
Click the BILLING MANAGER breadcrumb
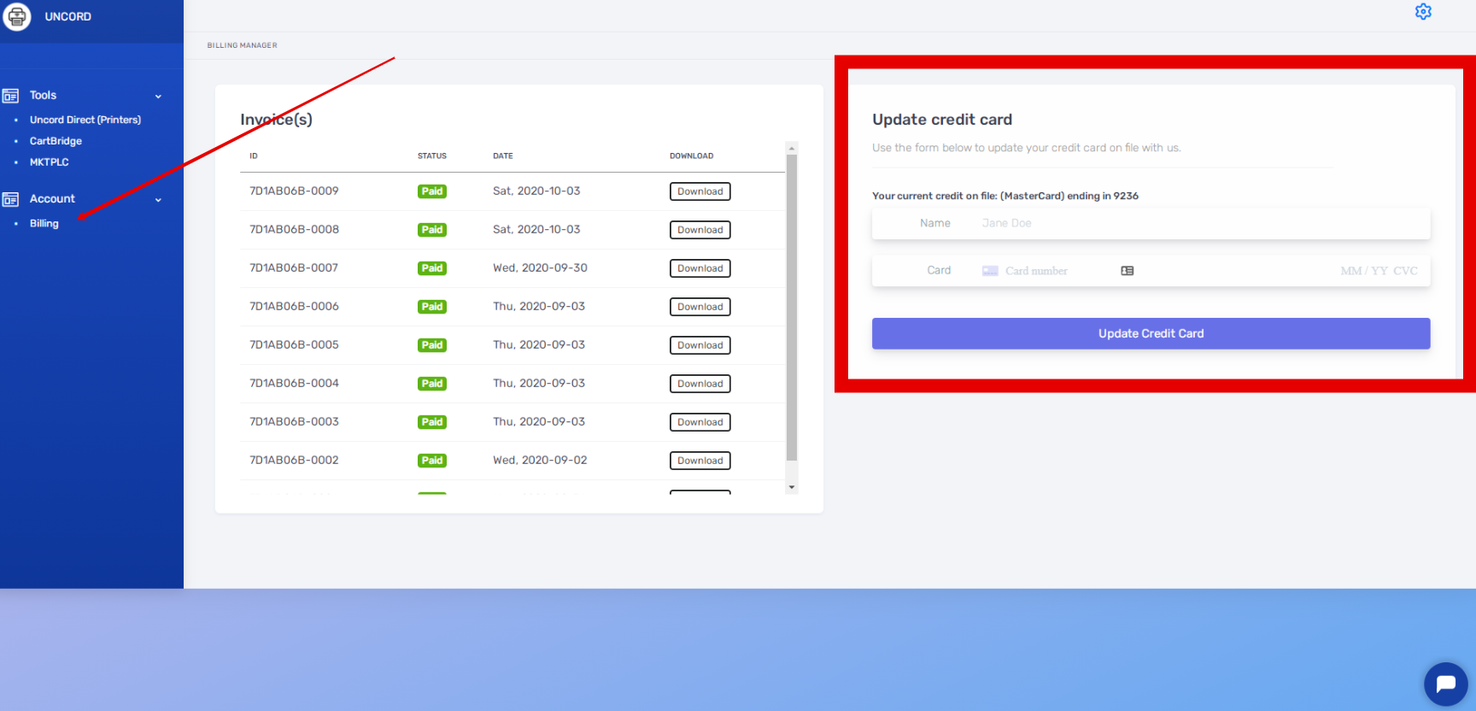coord(242,45)
